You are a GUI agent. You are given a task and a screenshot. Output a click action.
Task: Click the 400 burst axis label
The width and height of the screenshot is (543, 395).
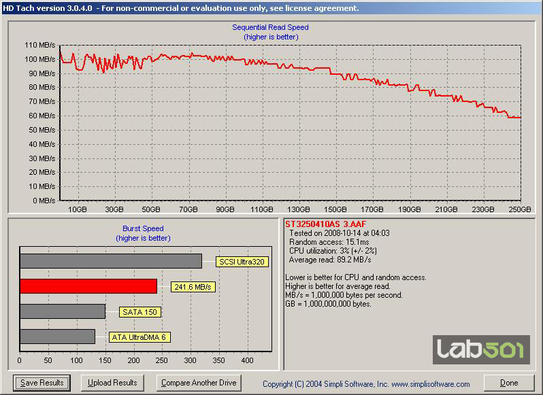[247, 360]
